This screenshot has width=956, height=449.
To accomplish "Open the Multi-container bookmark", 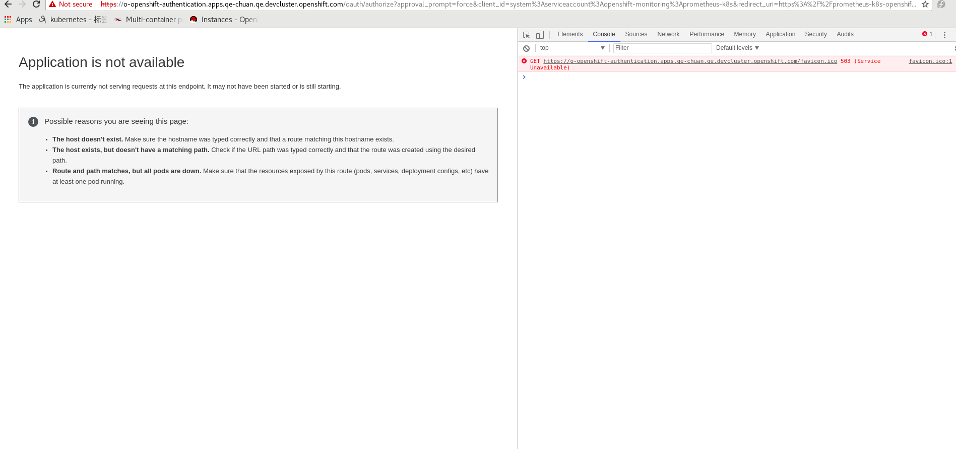I will (148, 20).
